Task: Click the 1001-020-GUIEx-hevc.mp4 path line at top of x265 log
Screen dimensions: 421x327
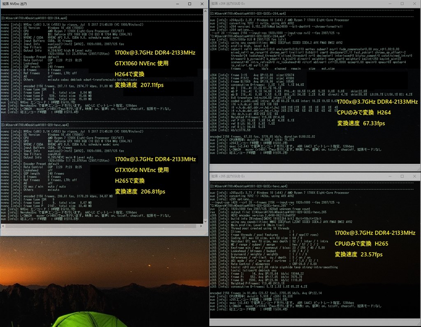Action: [249, 186]
